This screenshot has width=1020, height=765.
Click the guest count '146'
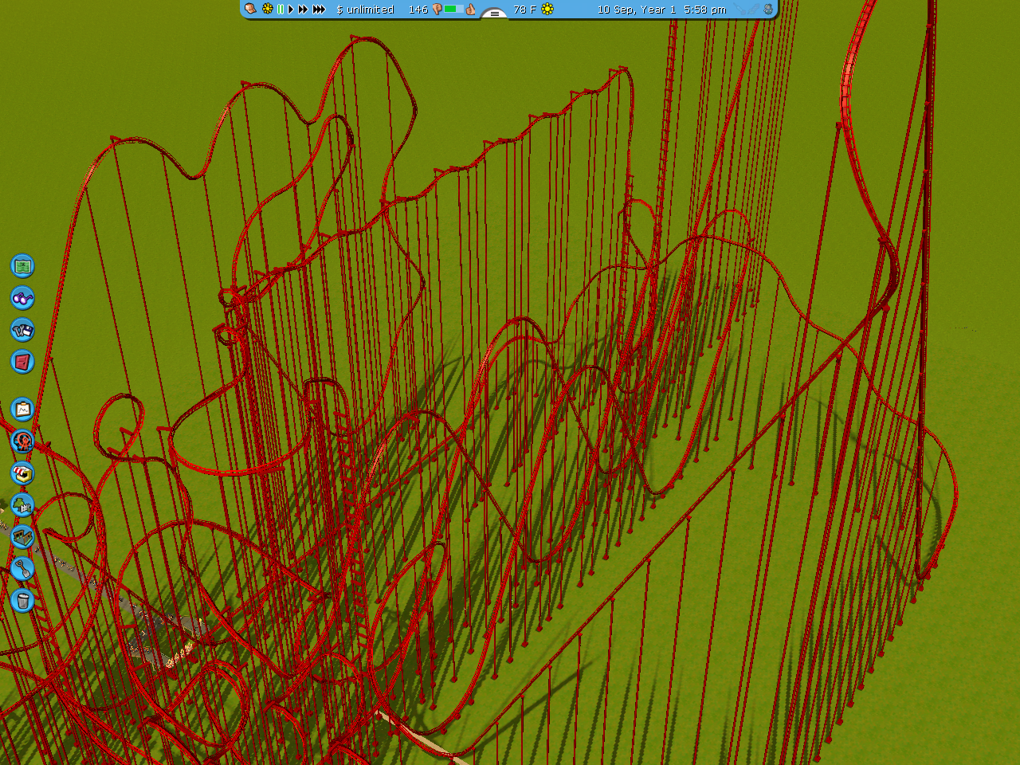coord(418,10)
